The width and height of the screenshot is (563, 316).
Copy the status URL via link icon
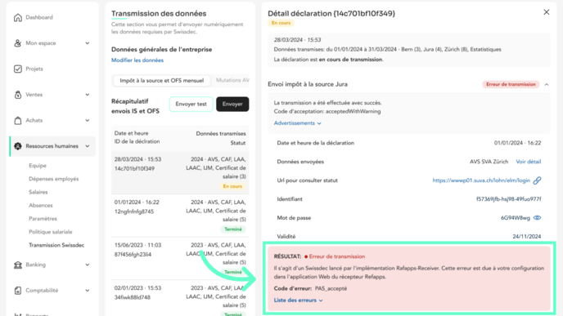(537, 180)
